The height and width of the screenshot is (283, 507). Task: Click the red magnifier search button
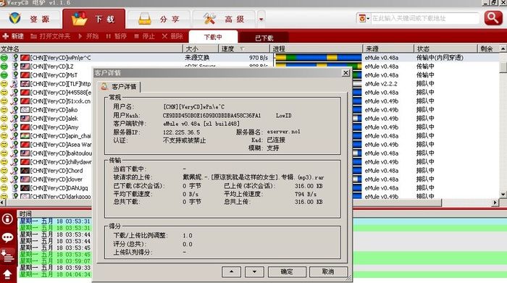click(x=493, y=18)
